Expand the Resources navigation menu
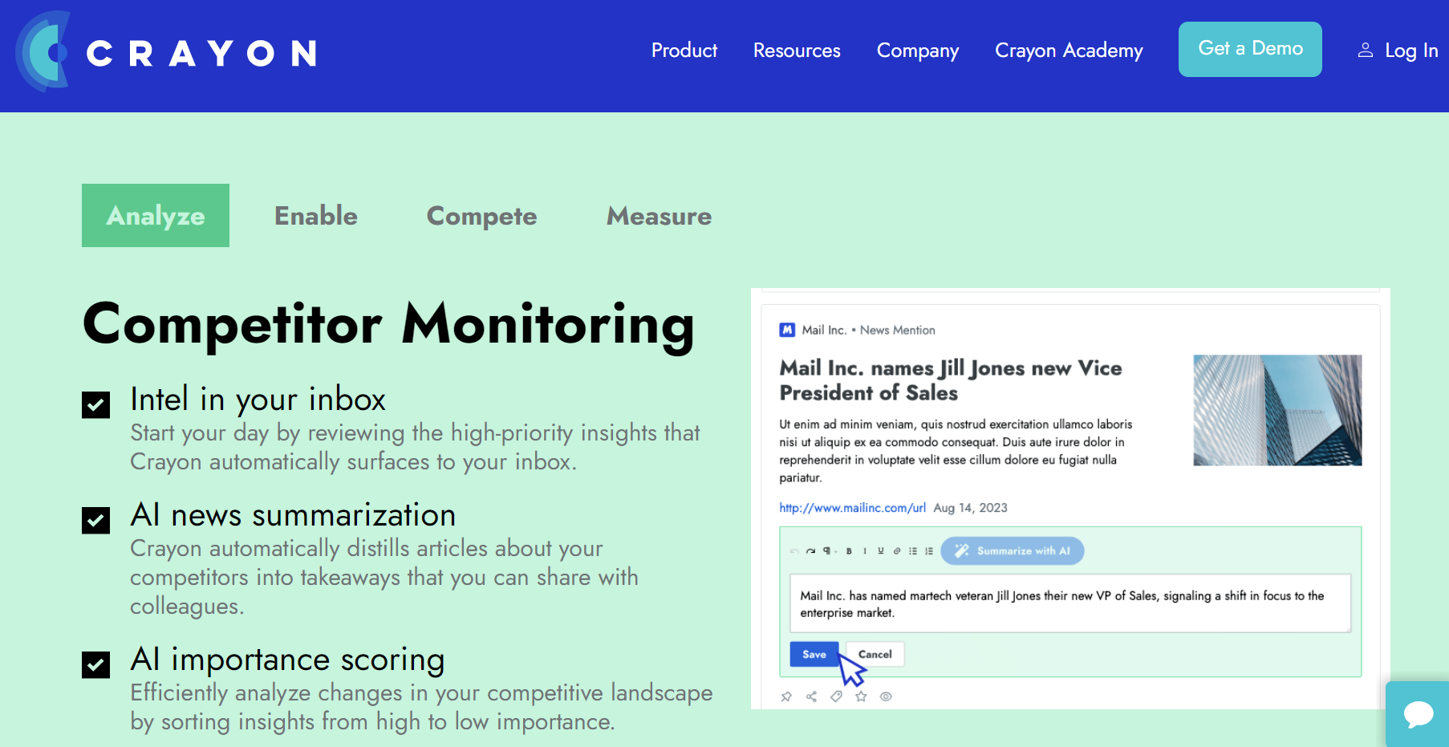 point(796,51)
